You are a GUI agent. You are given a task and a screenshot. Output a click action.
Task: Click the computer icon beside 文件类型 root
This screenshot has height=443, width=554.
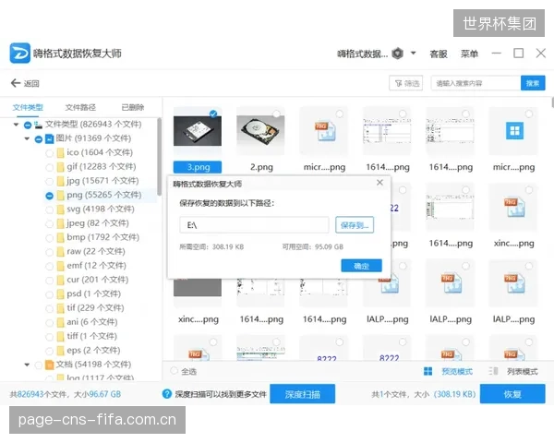(38, 125)
